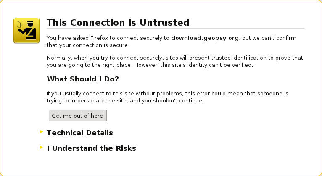
Task: Click the I Understand the Risks heading
Action: click(91, 148)
